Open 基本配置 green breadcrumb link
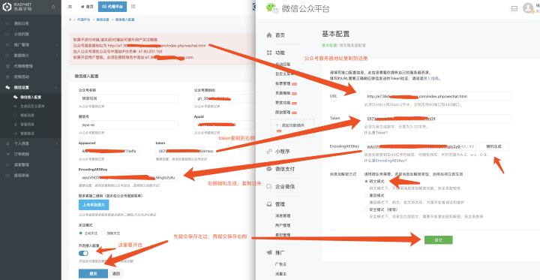 tap(329, 45)
